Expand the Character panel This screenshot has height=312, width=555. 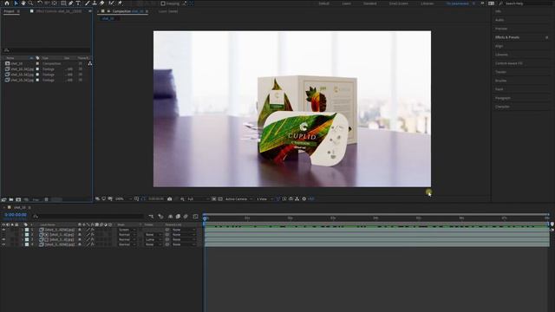[x=502, y=107]
